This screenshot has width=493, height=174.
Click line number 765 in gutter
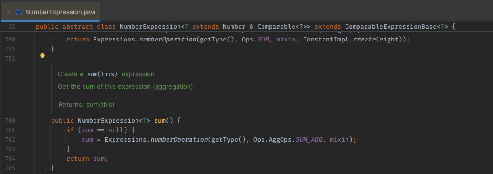point(10,168)
